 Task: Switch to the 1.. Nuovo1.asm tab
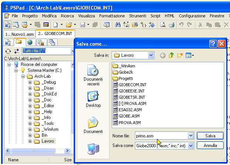coord(18,34)
